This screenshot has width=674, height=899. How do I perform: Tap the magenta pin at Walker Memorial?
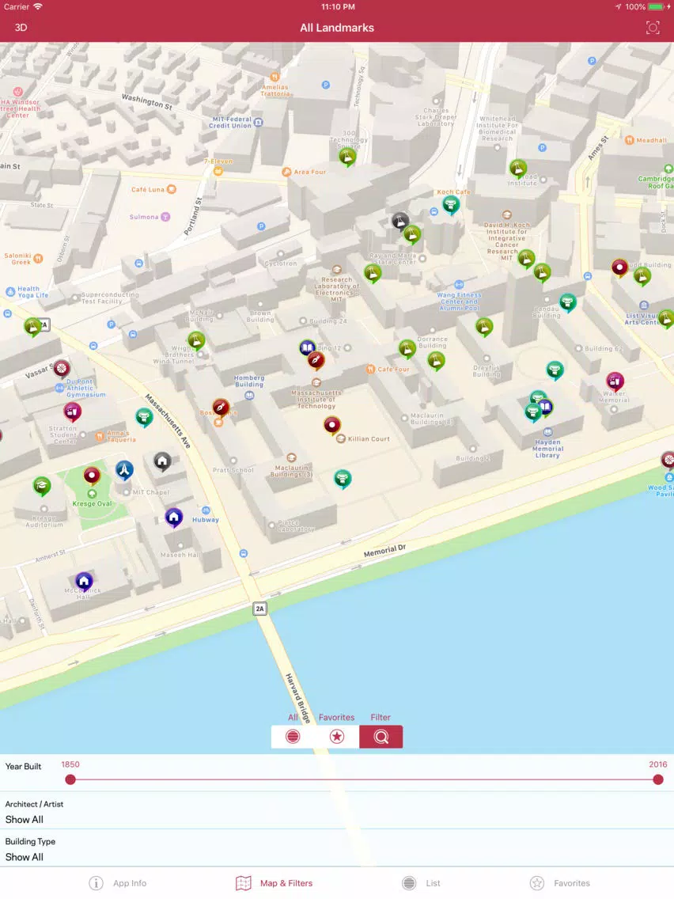[615, 381]
